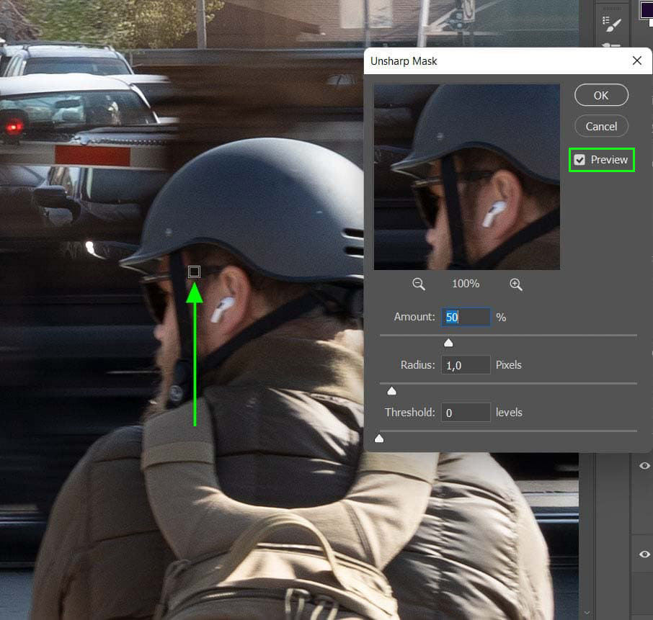Viewport: 653px width, 620px height.
Task: Click the foreground color swatch
Action: 645,9
